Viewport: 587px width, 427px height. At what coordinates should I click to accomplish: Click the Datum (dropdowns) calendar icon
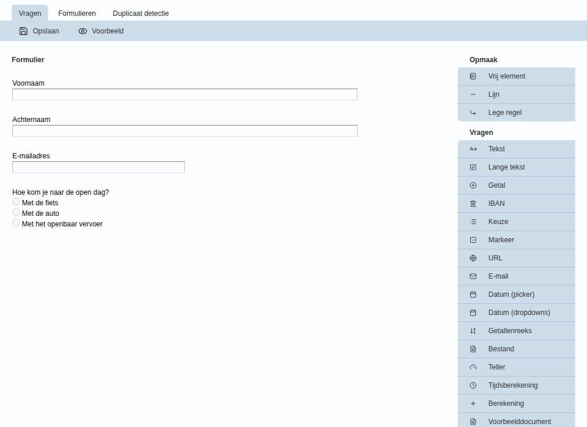point(473,313)
